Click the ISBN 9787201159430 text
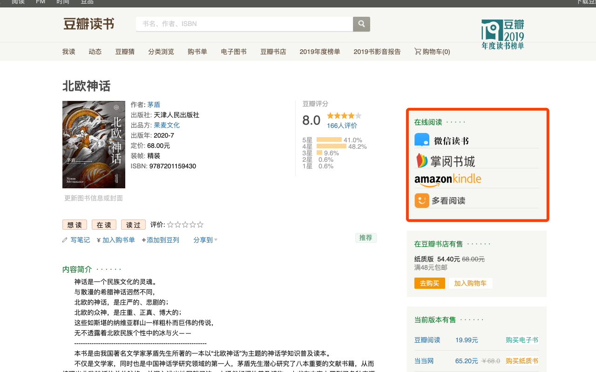The width and height of the screenshot is (596, 372). point(163,166)
